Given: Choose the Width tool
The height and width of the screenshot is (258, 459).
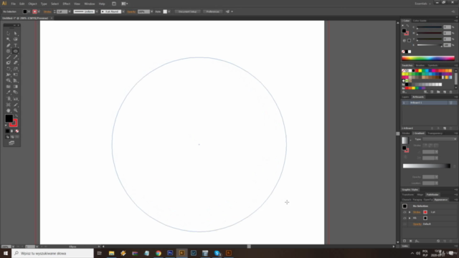Looking at the screenshot, I should pyautogui.click(x=8, y=75).
